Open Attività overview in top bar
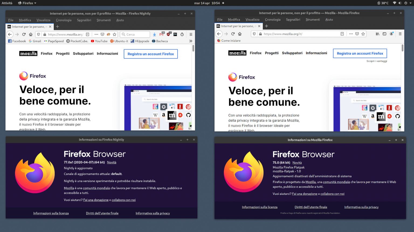The image size is (414, 232). point(7,3)
